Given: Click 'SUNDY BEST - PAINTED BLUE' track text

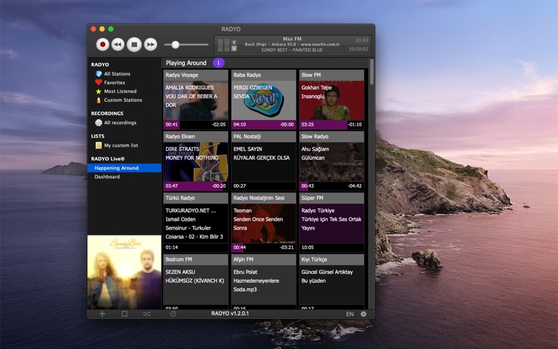Looking at the screenshot, I should [292, 50].
